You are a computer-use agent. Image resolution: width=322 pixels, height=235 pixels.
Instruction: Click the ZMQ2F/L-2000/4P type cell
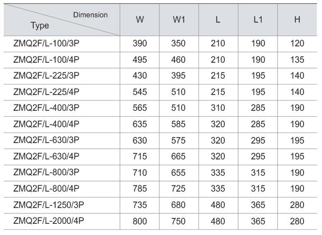[x=48, y=221]
